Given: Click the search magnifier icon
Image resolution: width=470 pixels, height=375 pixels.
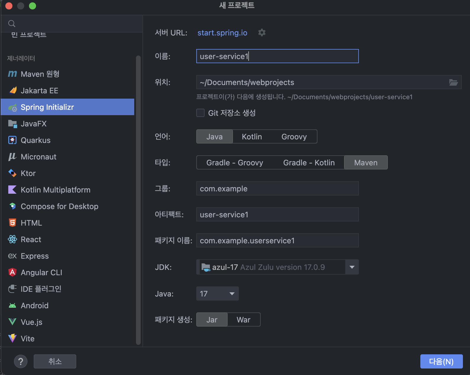Looking at the screenshot, I should tap(12, 24).
